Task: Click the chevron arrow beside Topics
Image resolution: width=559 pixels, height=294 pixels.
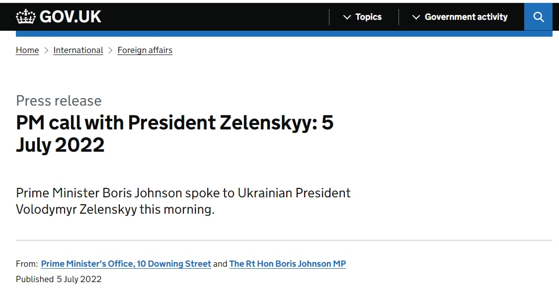Action: [x=347, y=17]
